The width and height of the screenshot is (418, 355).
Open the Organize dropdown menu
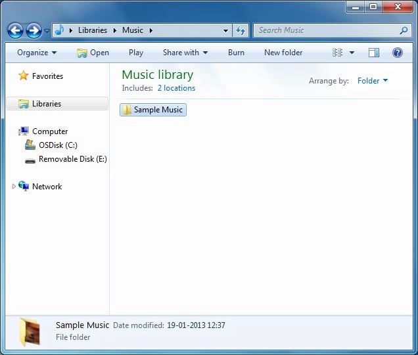pos(37,53)
